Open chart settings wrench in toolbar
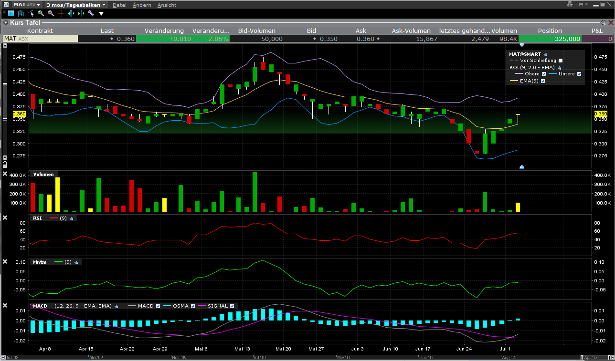This screenshot has width=615, height=361. [x=91, y=13]
